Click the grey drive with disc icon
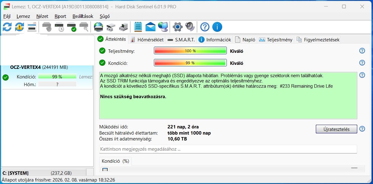The height and width of the screenshot is (184, 373). (47, 27)
